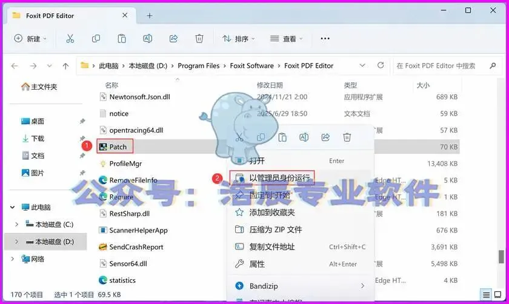The height and width of the screenshot is (304, 509).
Task: Click the Share icon in the toolbar
Action: (x=174, y=39)
